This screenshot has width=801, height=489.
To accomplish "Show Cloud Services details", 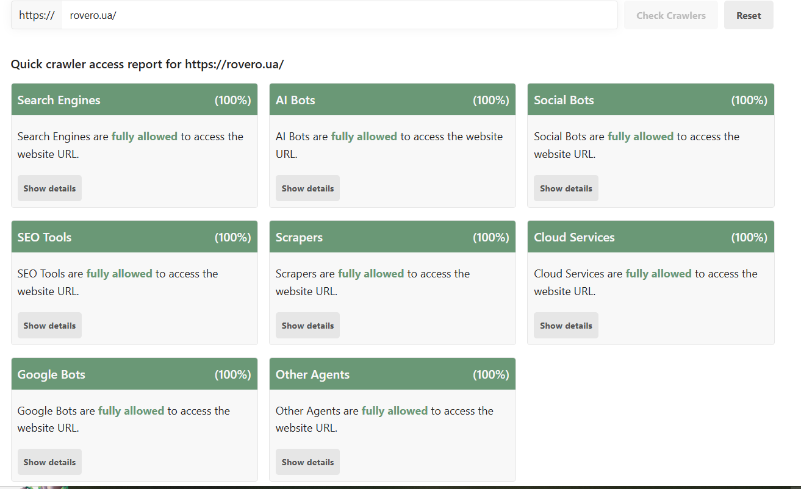I will pos(566,326).
